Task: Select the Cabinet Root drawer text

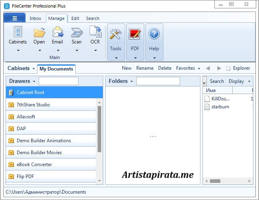Action: pyautogui.click(x=30, y=92)
